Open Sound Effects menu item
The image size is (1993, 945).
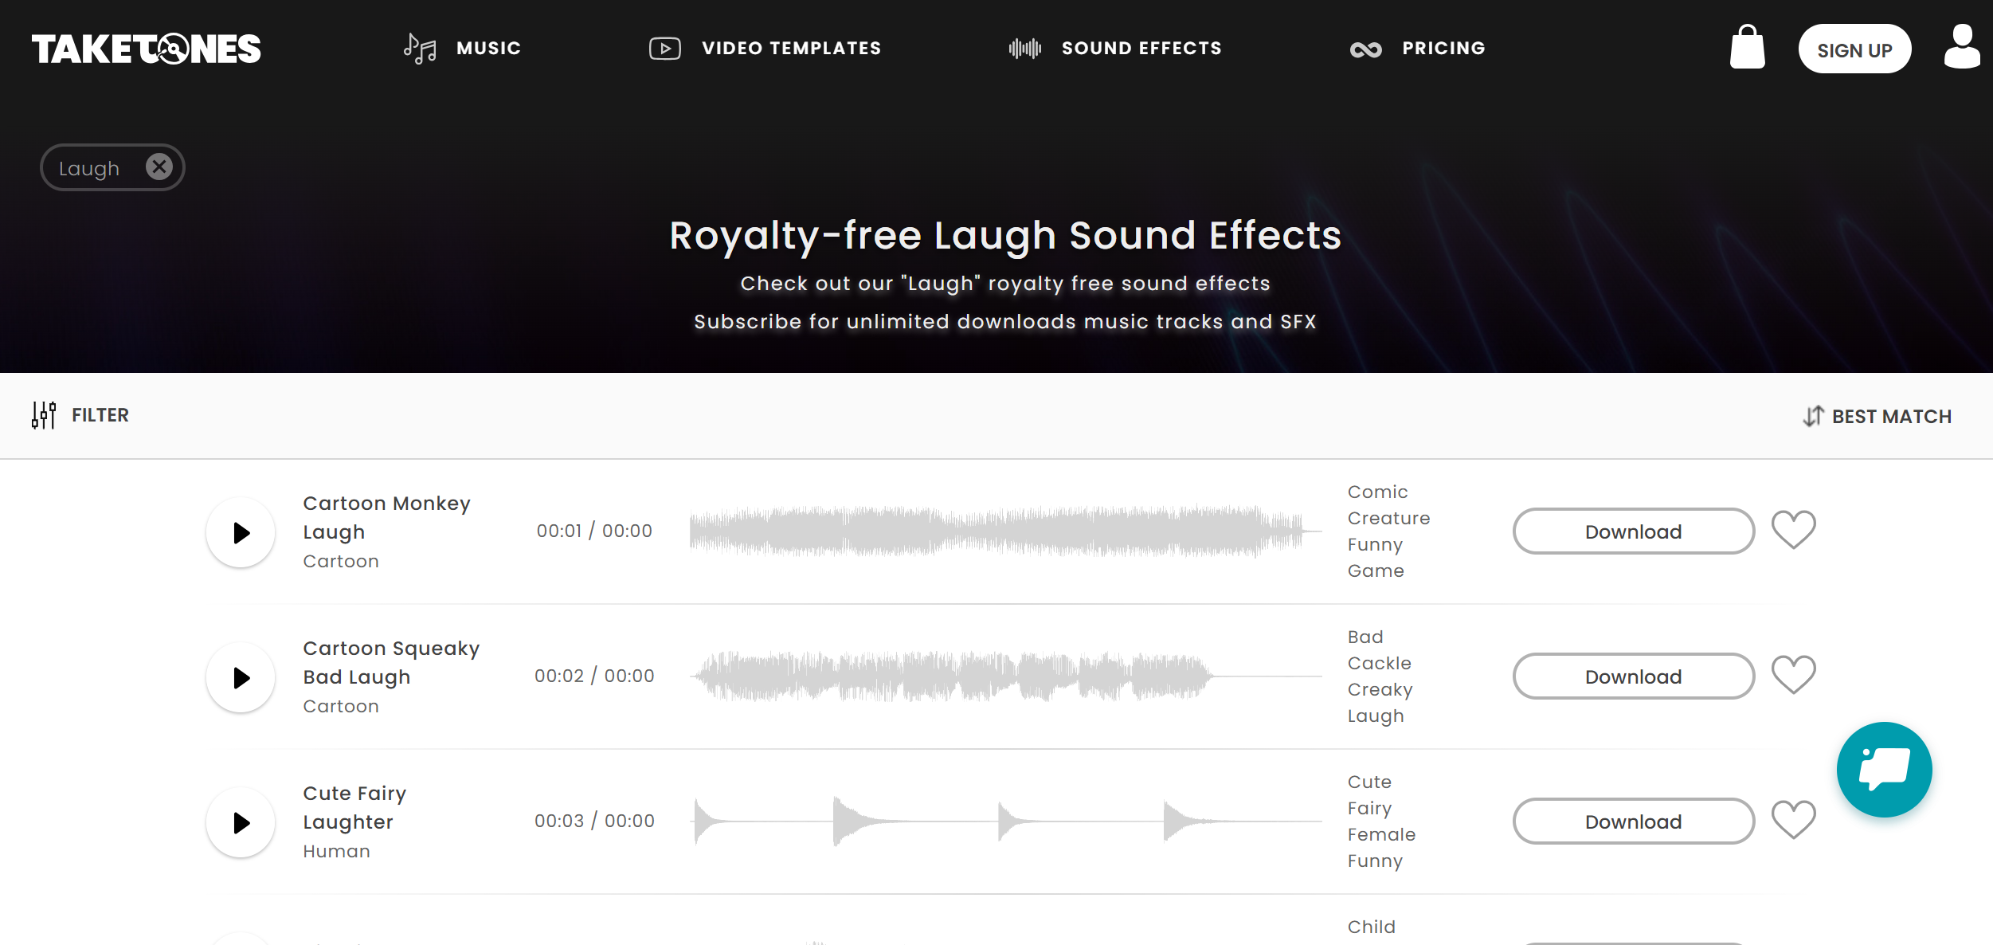point(1115,49)
